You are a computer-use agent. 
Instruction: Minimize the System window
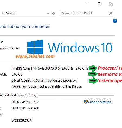coord(87,4)
